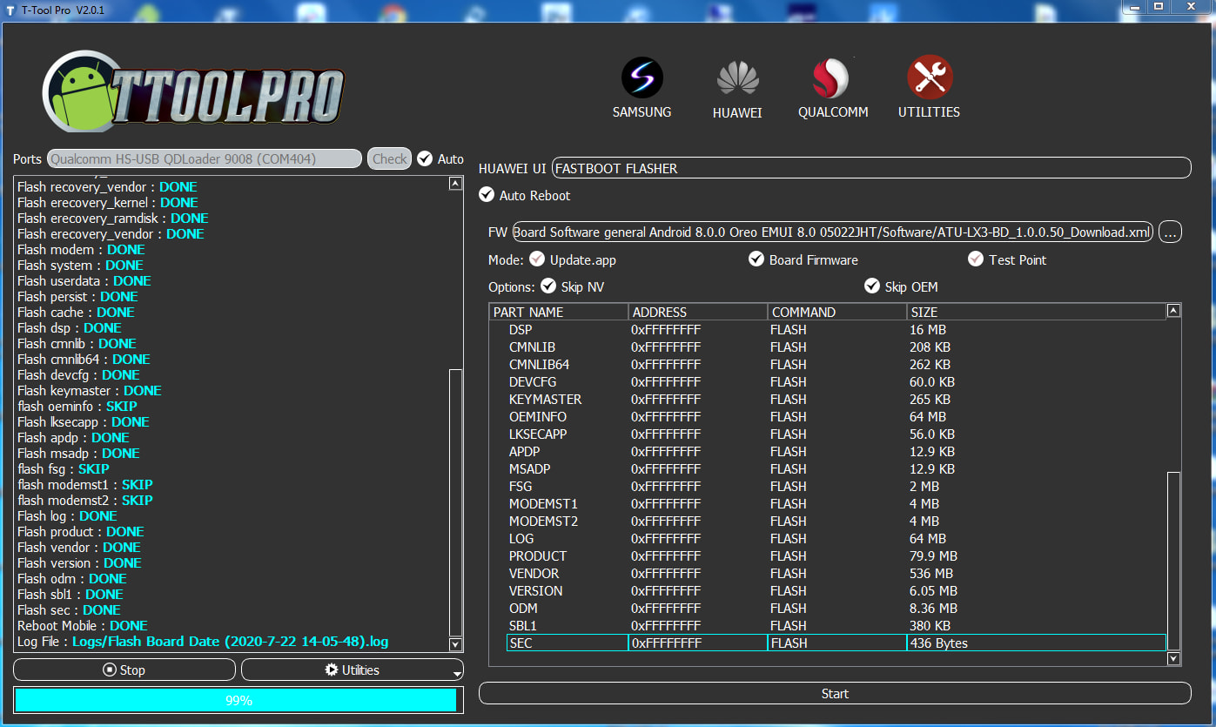The image size is (1216, 727).
Task: Select the VENDOR partition name in table
Action: click(x=534, y=574)
